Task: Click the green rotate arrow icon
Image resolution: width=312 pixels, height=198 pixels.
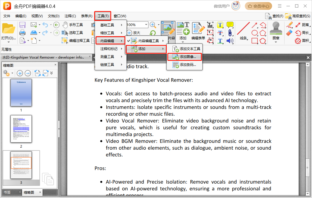Action: [x=153, y=33]
